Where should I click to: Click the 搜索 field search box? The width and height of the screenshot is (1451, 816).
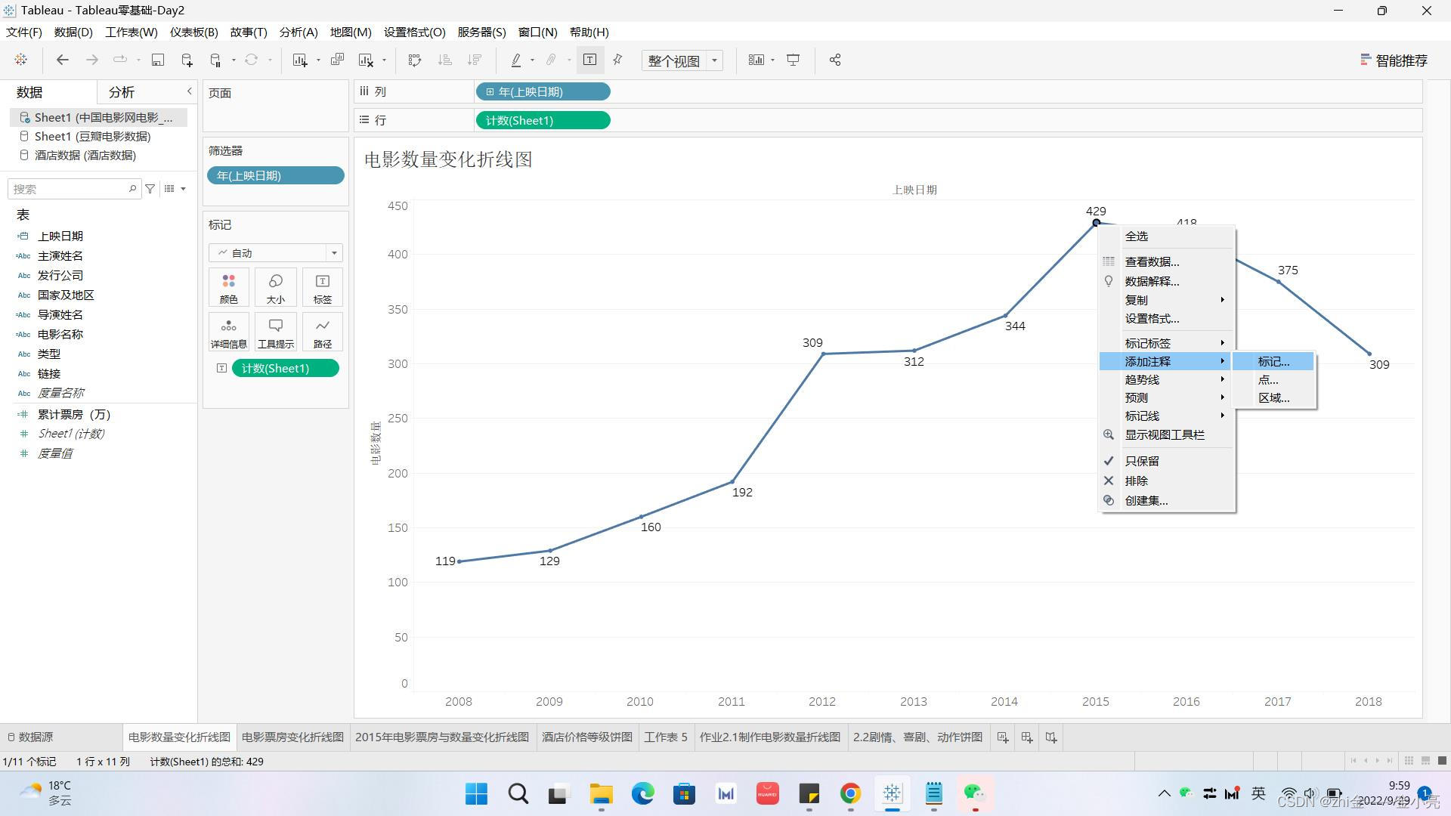pyautogui.click(x=70, y=189)
